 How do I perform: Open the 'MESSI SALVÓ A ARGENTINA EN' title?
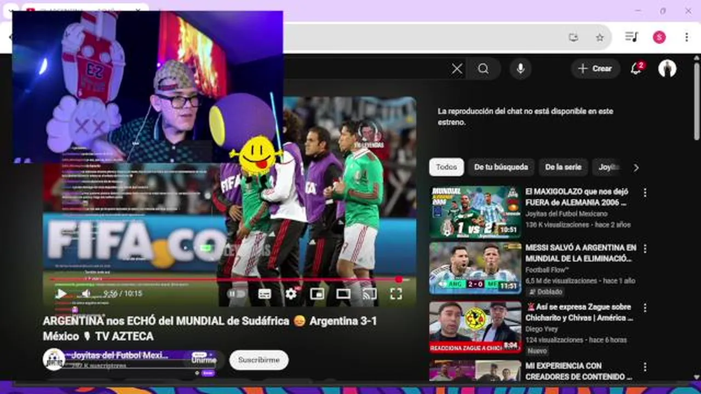click(x=581, y=253)
